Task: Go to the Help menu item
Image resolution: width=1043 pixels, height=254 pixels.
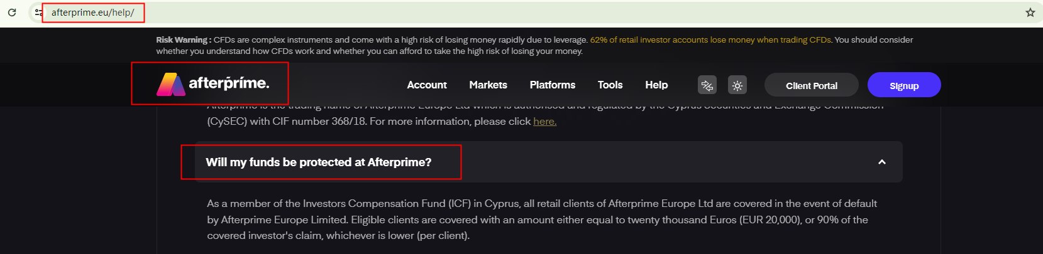Action: click(656, 85)
